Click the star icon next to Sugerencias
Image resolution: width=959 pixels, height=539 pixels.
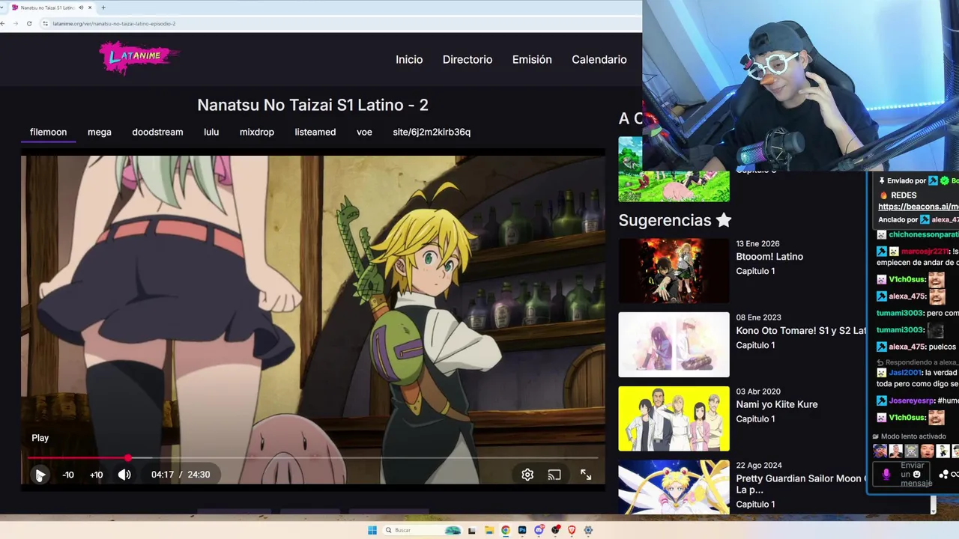pos(724,220)
